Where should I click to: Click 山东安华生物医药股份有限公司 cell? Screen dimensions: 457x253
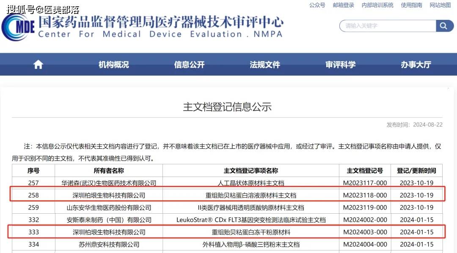[x=109, y=208]
